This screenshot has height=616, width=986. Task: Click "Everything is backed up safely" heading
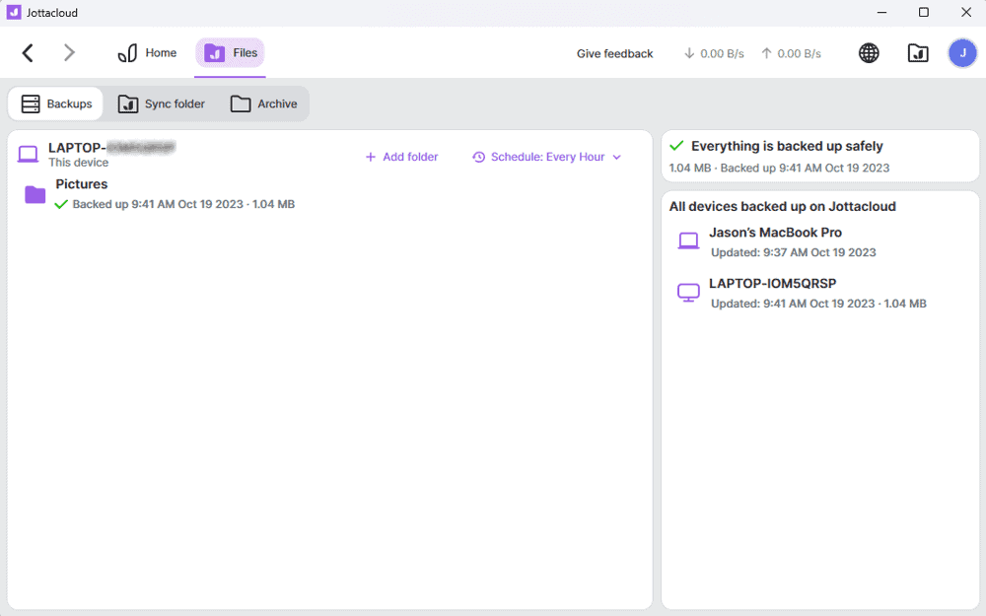pos(787,146)
